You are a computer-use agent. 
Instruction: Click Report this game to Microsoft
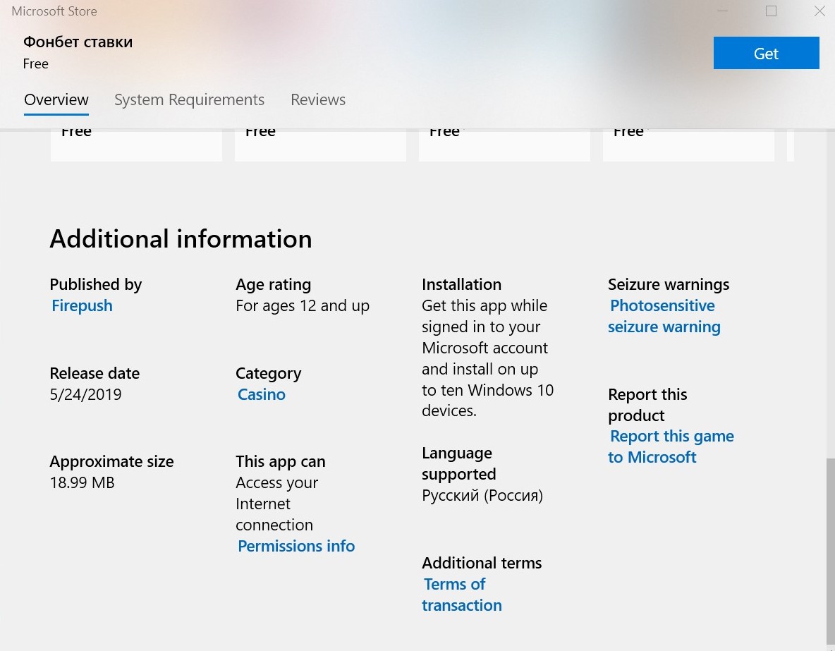(x=671, y=446)
